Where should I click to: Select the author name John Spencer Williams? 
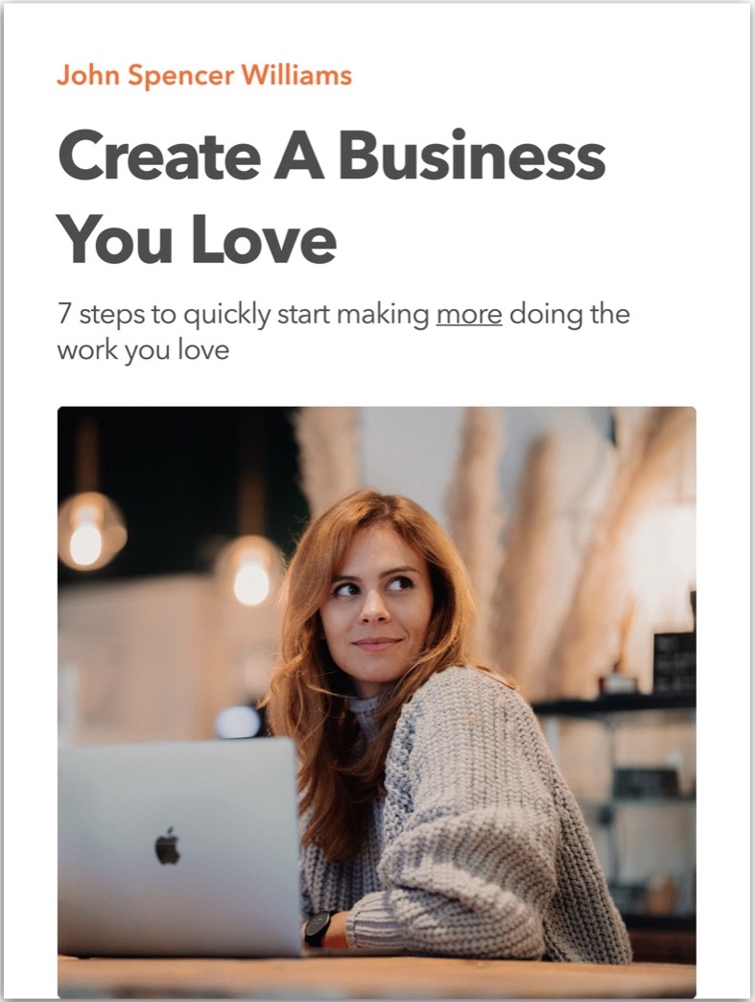[204, 76]
